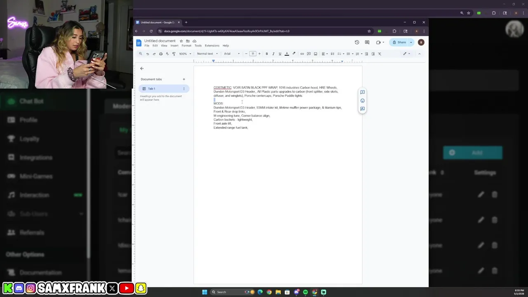Open the Insert menu

(174, 46)
